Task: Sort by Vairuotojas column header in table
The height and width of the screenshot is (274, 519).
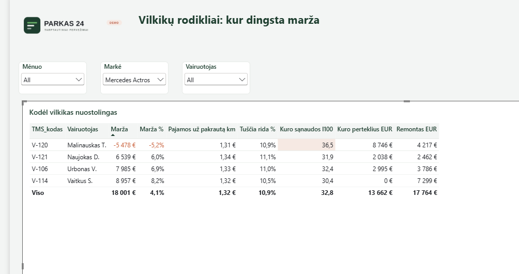Action: pos(83,129)
